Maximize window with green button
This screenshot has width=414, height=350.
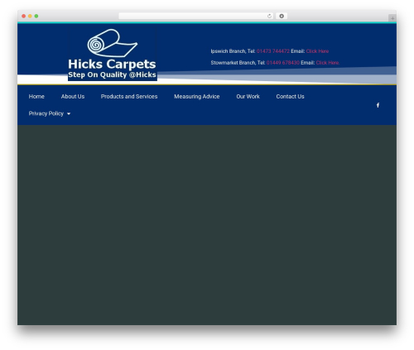pyautogui.click(x=36, y=16)
